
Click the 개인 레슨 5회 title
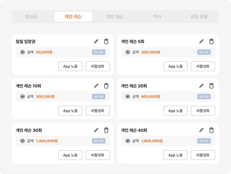[x=132, y=42]
